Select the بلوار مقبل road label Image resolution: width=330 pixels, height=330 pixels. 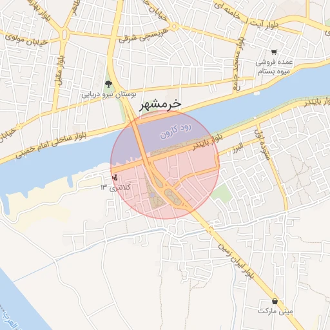[60, 70]
